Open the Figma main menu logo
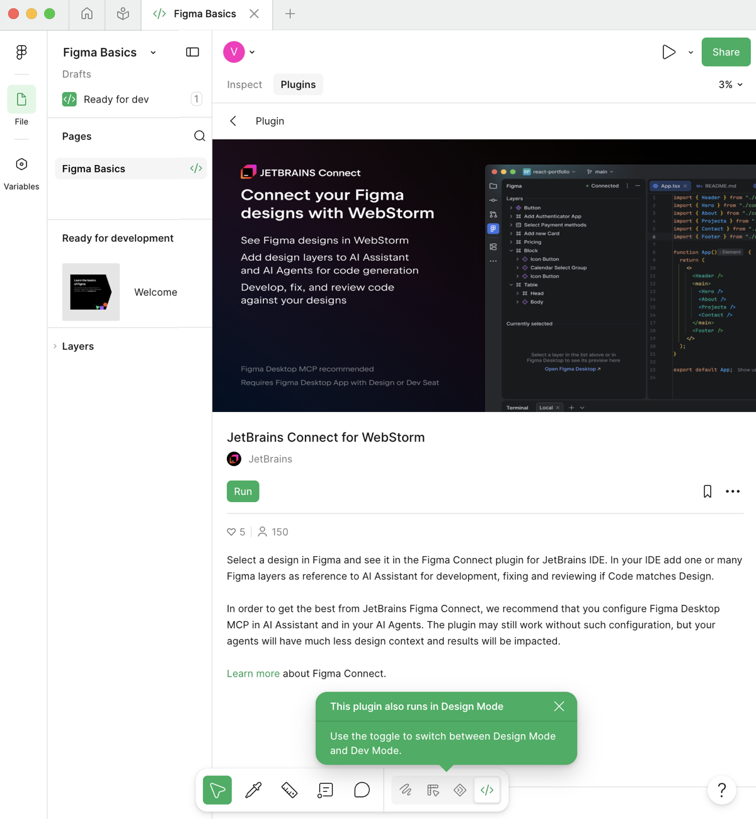 pos(21,52)
